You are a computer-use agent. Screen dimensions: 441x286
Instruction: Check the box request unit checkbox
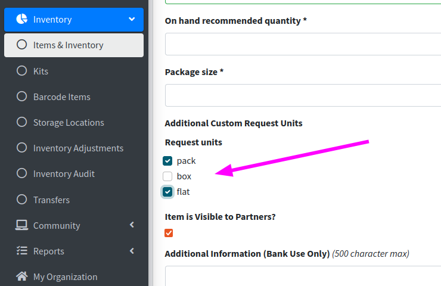click(x=167, y=176)
